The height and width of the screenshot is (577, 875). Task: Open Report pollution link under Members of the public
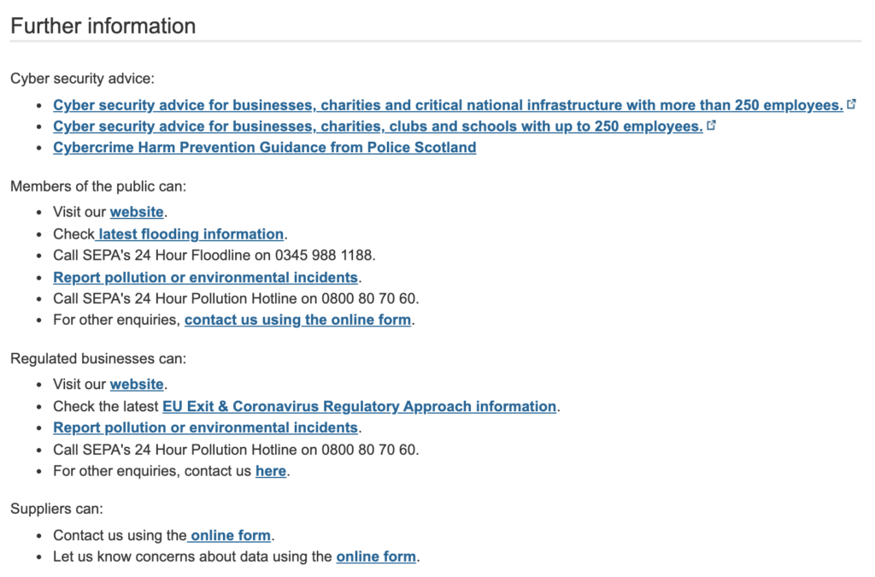pyautogui.click(x=205, y=278)
